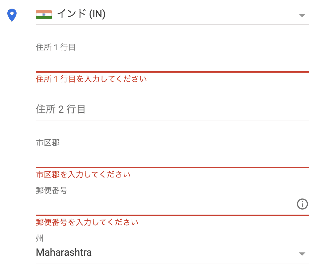Expand the state dropdown arrow
The height and width of the screenshot is (272, 321).
302,254
